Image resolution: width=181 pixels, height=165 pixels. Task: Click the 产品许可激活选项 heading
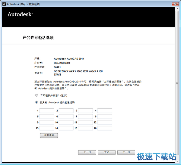pos(38,38)
